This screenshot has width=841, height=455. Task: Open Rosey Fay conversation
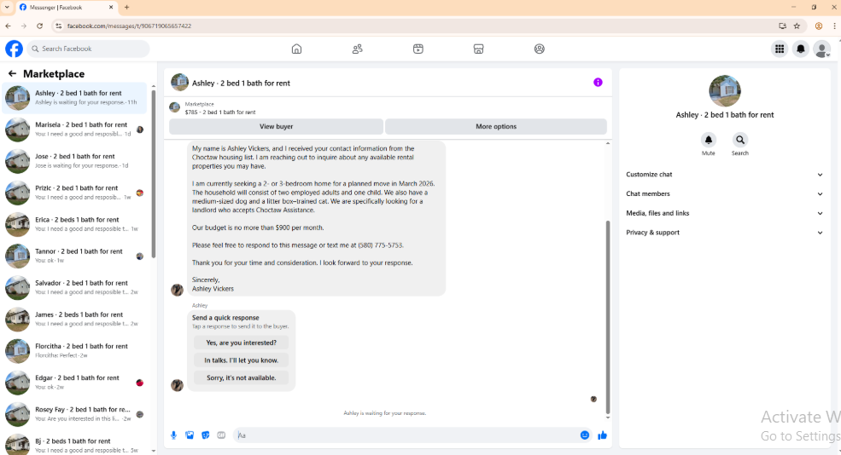[74, 413]
